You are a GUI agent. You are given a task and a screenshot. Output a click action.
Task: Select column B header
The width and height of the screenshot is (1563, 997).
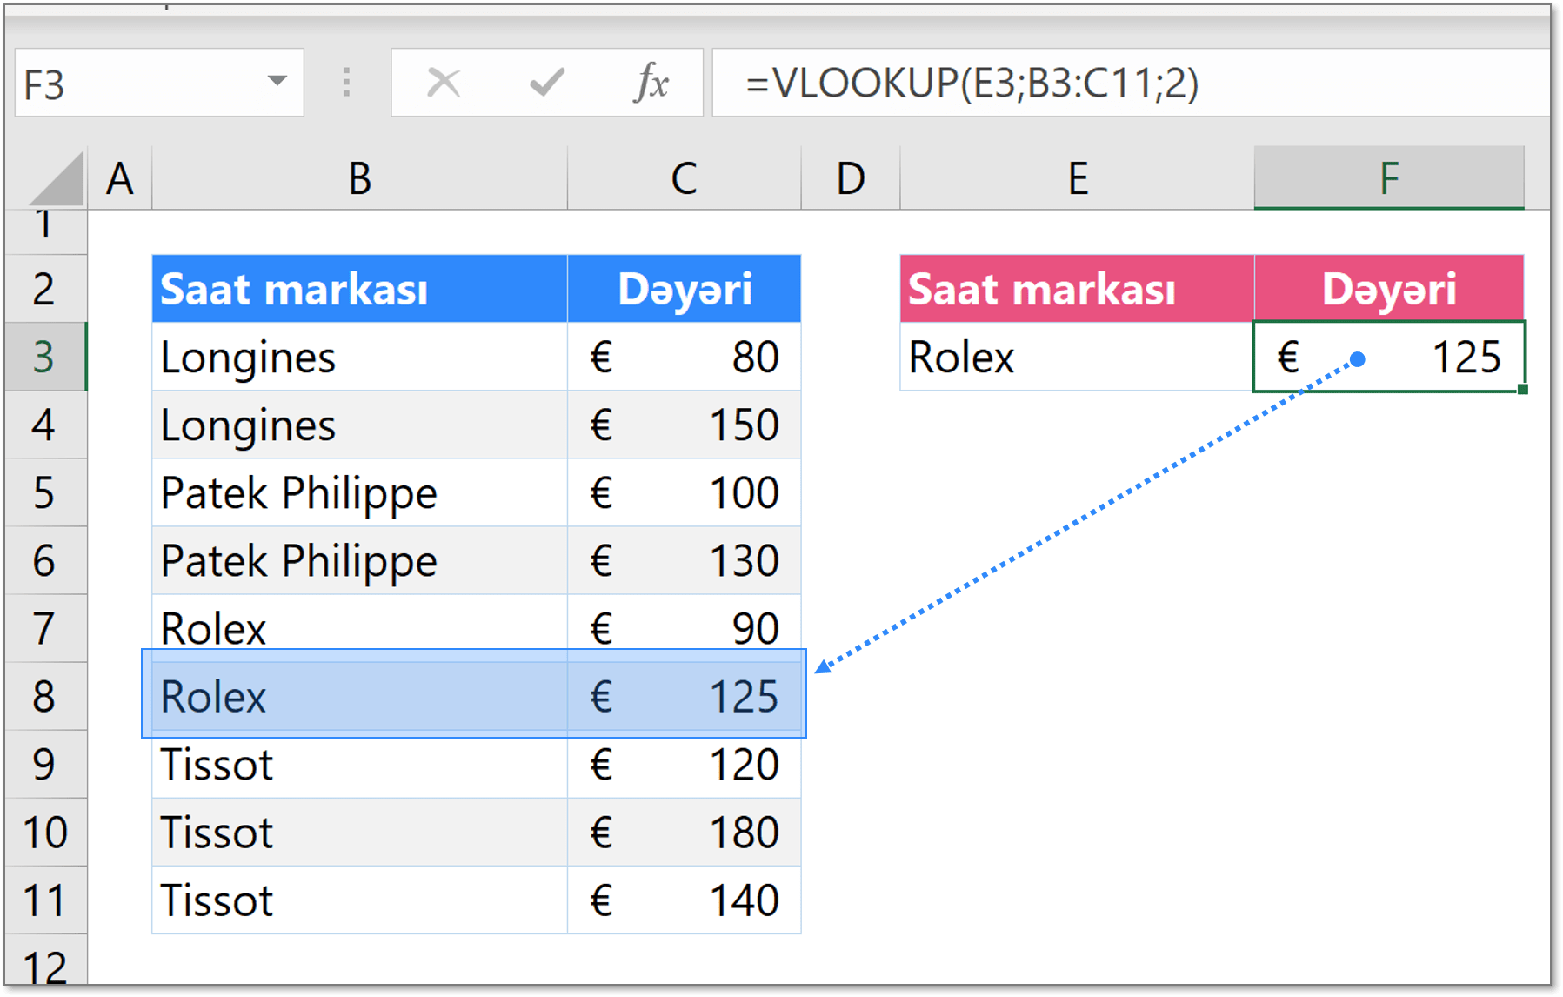tap(359, 179)
